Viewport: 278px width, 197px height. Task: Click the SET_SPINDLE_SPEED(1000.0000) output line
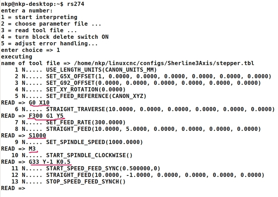pos(94,142)
